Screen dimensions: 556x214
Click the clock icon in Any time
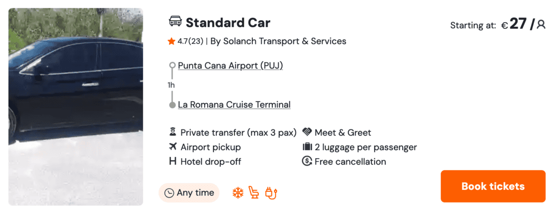pos(169,193)
